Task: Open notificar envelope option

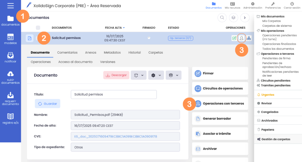Action: click(11, 58)
